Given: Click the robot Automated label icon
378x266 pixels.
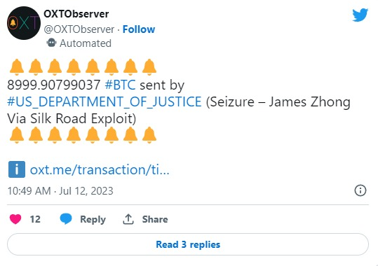Looking at the screenshot, I should tap(51, 43).
